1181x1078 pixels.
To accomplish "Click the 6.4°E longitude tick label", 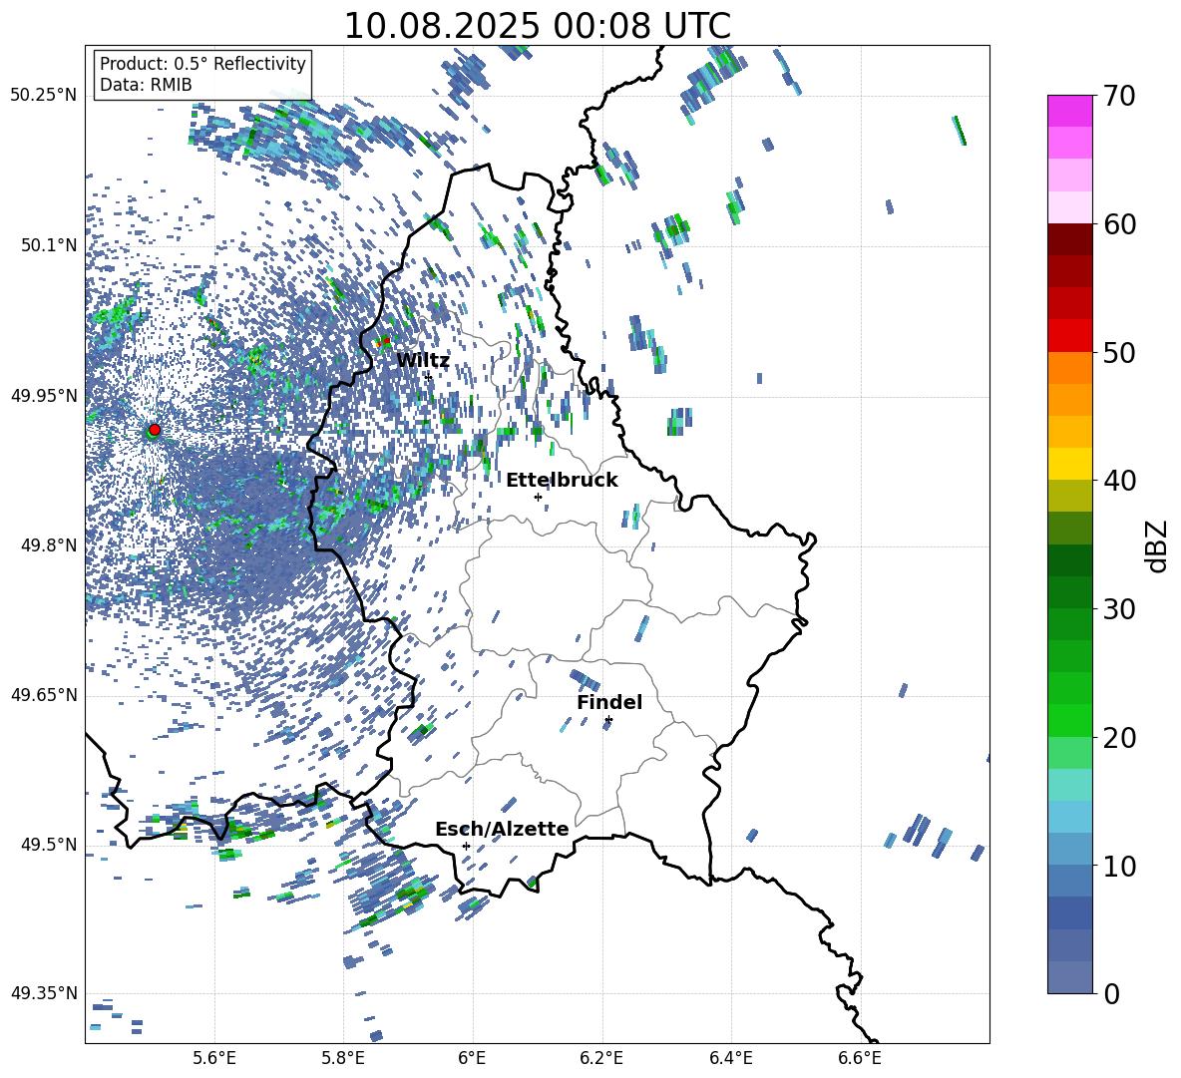I will [x=730, y=1059].
